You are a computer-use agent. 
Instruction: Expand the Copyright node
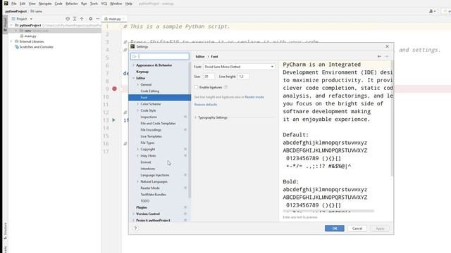point(138,149)
